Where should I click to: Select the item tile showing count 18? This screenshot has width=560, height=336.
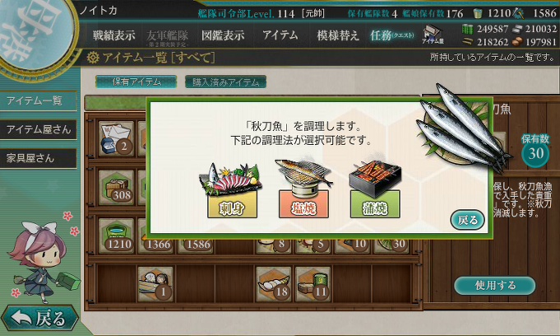pyautogui.click(x=274, y=284)
